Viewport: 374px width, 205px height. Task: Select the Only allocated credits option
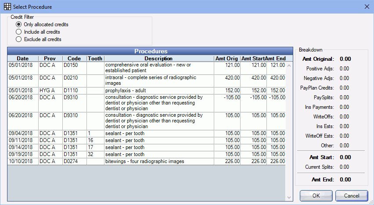(42, 24)
